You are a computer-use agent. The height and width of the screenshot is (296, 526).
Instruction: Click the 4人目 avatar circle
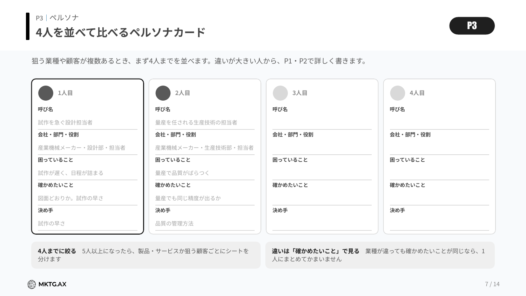tap(397, 93)
